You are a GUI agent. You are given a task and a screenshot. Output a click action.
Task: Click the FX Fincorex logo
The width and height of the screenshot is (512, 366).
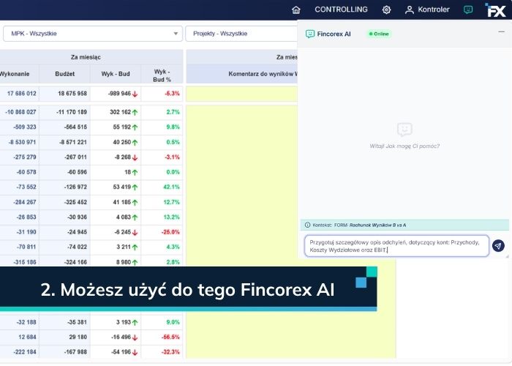tap(496, 10)
